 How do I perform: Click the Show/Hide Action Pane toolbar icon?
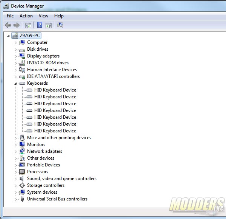point(49,25)
